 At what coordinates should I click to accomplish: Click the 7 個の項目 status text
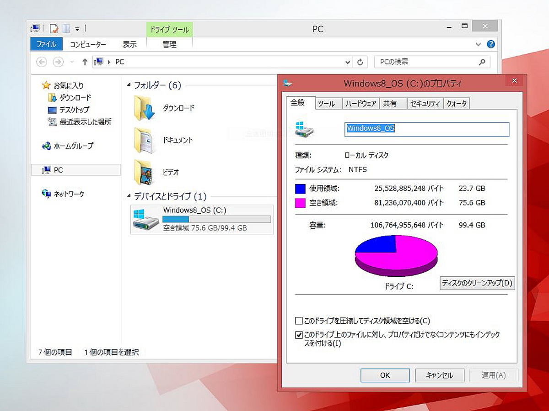[55, 352]
